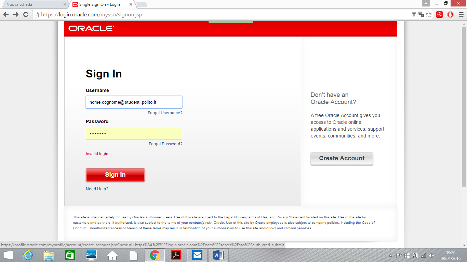Image resolution: width=467 pixels, height=262 pixels.
Task: Open File Explorer from taskbar
Action: [x=49, y=255]
